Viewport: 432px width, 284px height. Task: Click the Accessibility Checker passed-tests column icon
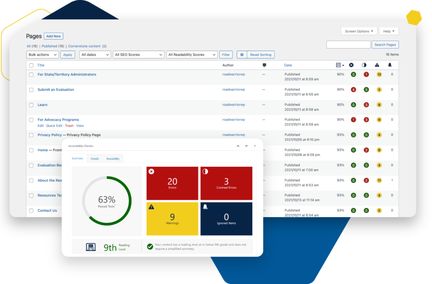(338, 65)
